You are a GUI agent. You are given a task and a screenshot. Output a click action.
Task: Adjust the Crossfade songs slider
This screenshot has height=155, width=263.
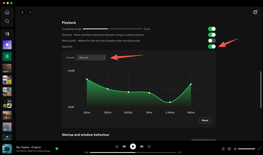click(x=112, y=29)
